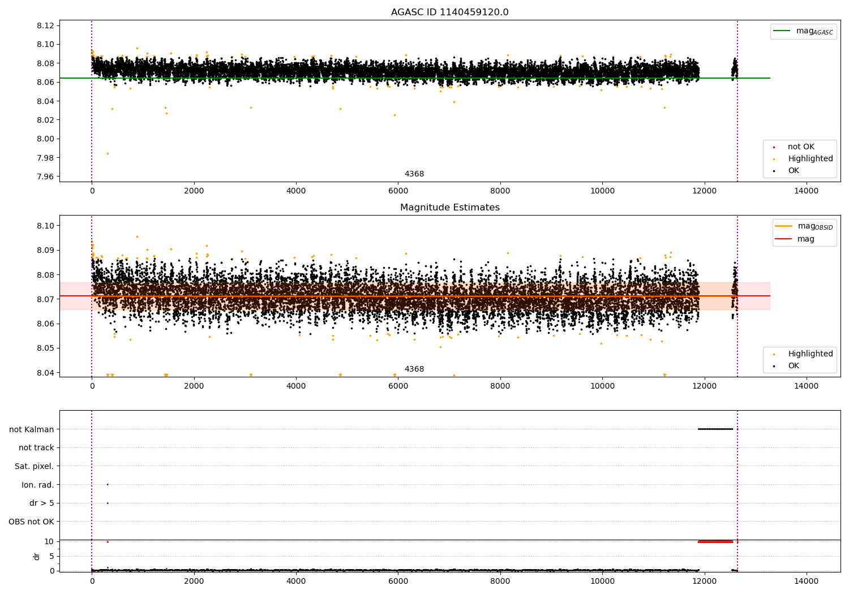Click the red 'mag' legend line
The image size is (849, 594).
(783, 239)
